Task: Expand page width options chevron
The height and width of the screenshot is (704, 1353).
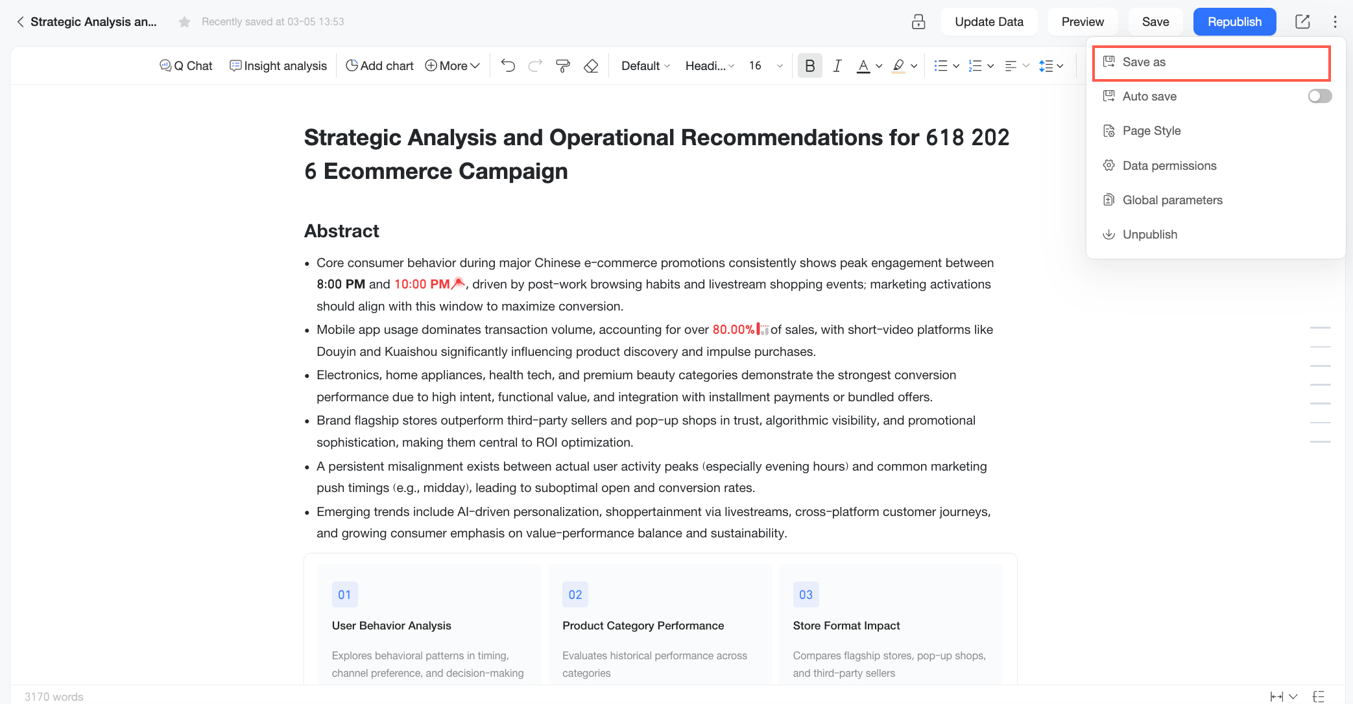Action: (1293, 696)
